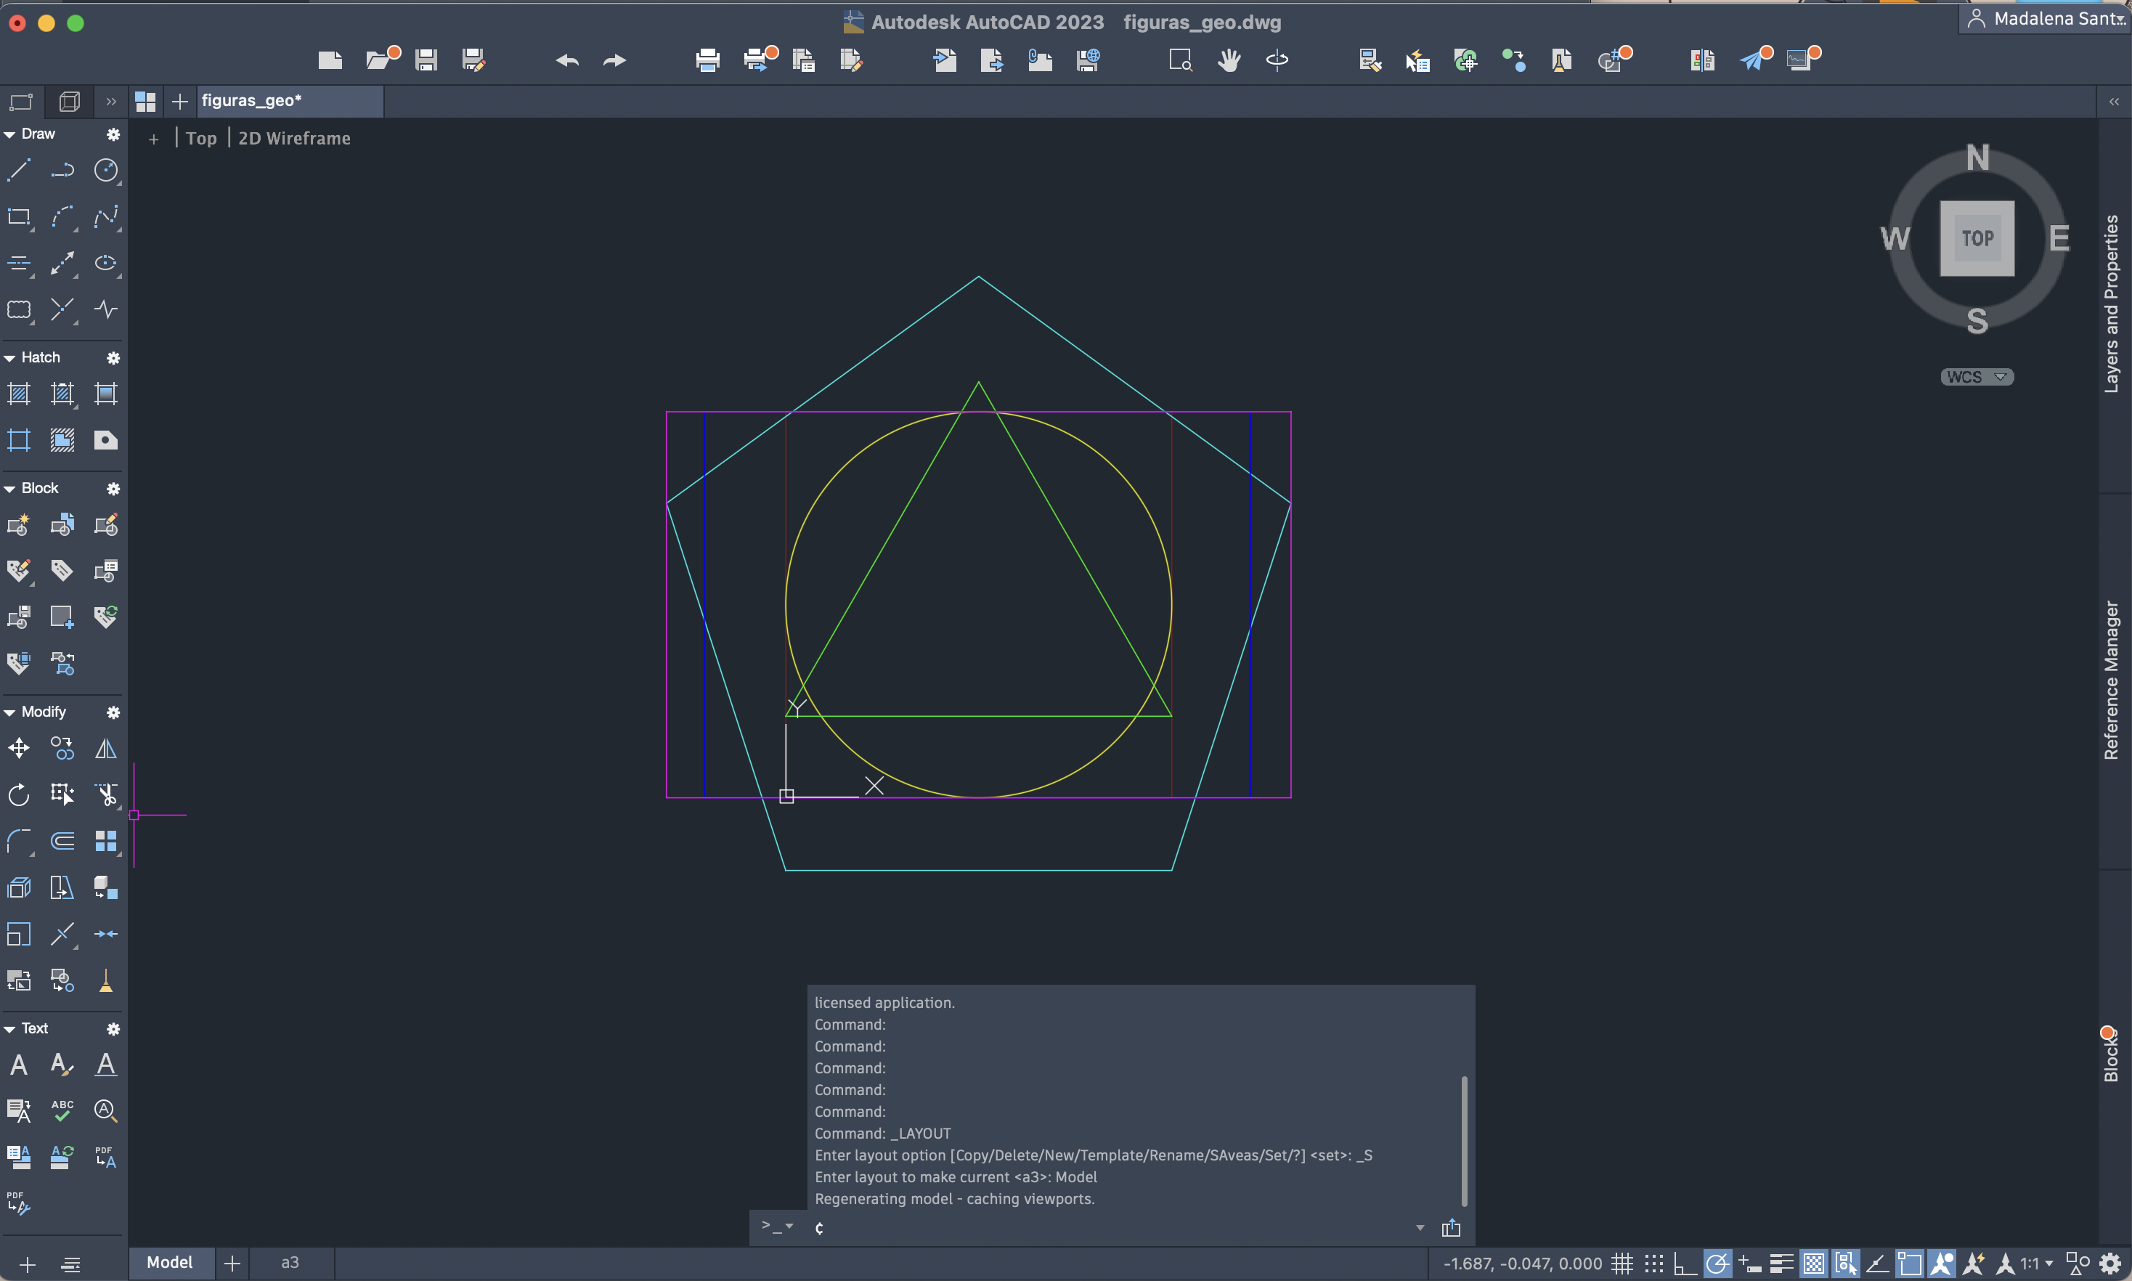Select the figuras_geo* drawing tab
2132x1281 pixels.
click(252, 101)
